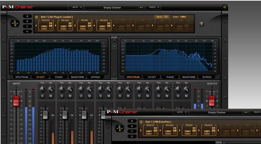This screenshot has height=144, width=261.
Task: Solo mixer channel 5 with its S button
Action: (120, 96)
